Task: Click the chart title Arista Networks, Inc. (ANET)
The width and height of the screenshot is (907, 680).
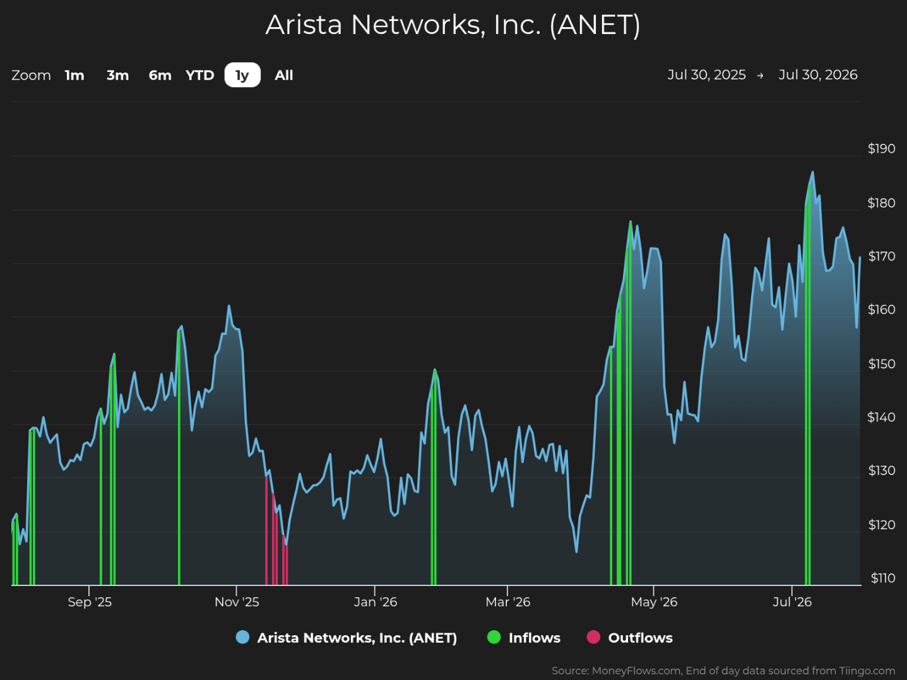Action: (x=453, y=25)
